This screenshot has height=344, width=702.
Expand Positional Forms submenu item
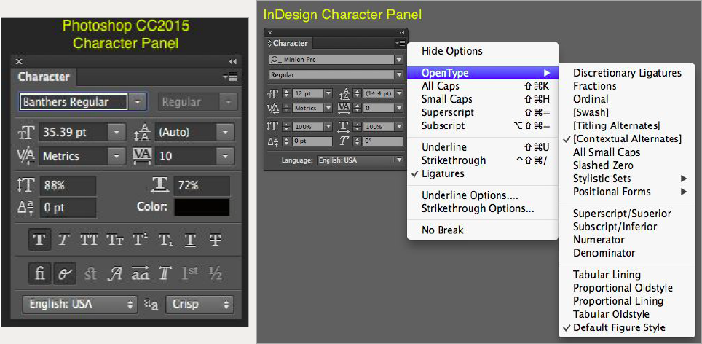pyautogui.click(x=627, y=192)
